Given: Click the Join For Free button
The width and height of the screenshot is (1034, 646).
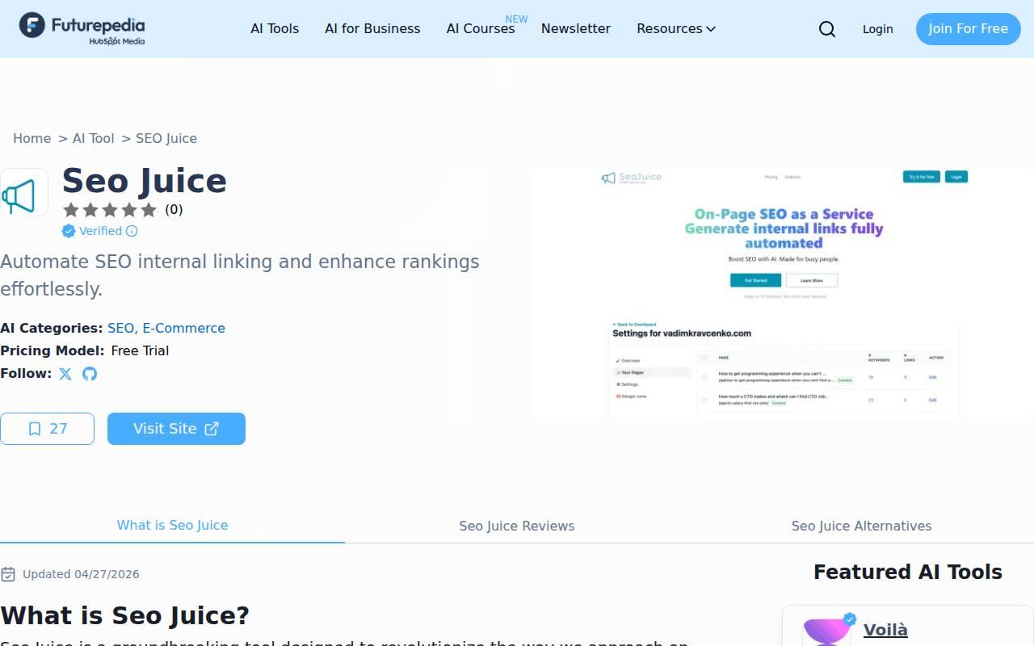Looking at the screenshot, I should coord(968,29).
